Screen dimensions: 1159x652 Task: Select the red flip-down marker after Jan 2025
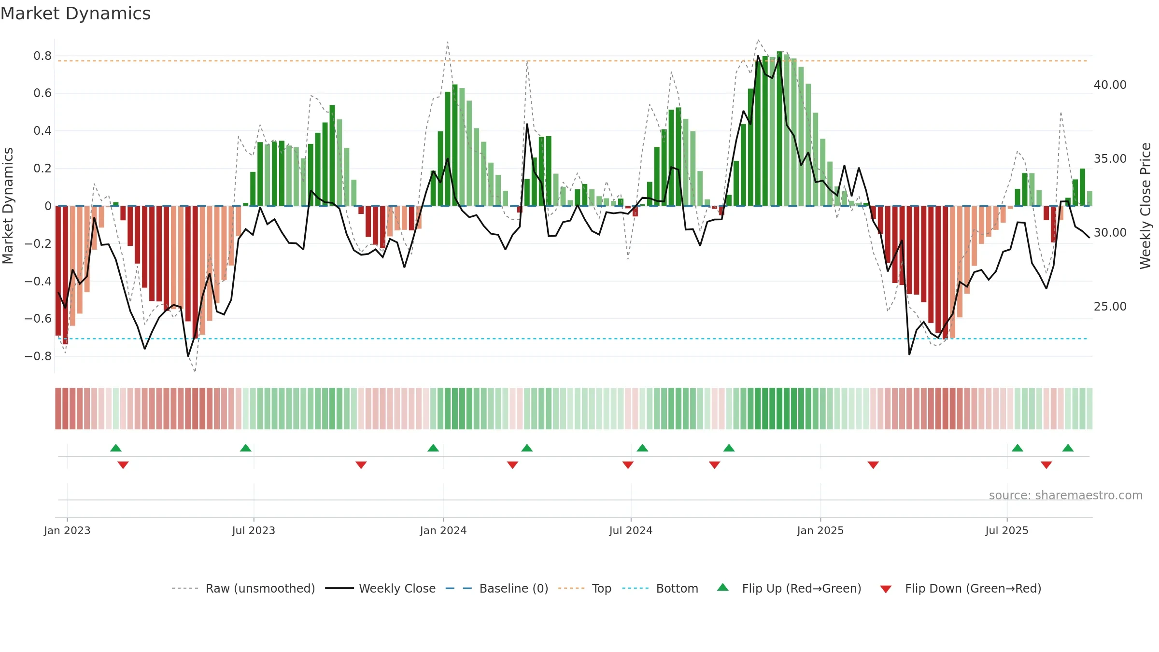[873, 465]
